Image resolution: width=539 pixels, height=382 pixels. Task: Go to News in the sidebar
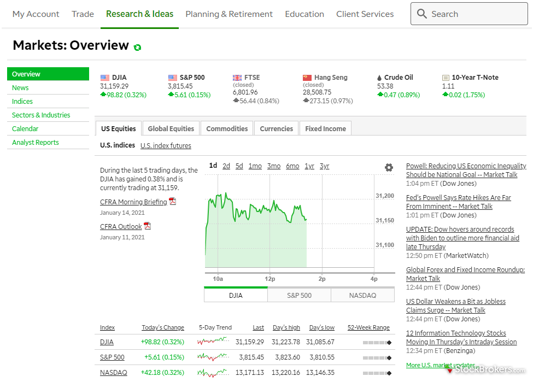point(20,87)
